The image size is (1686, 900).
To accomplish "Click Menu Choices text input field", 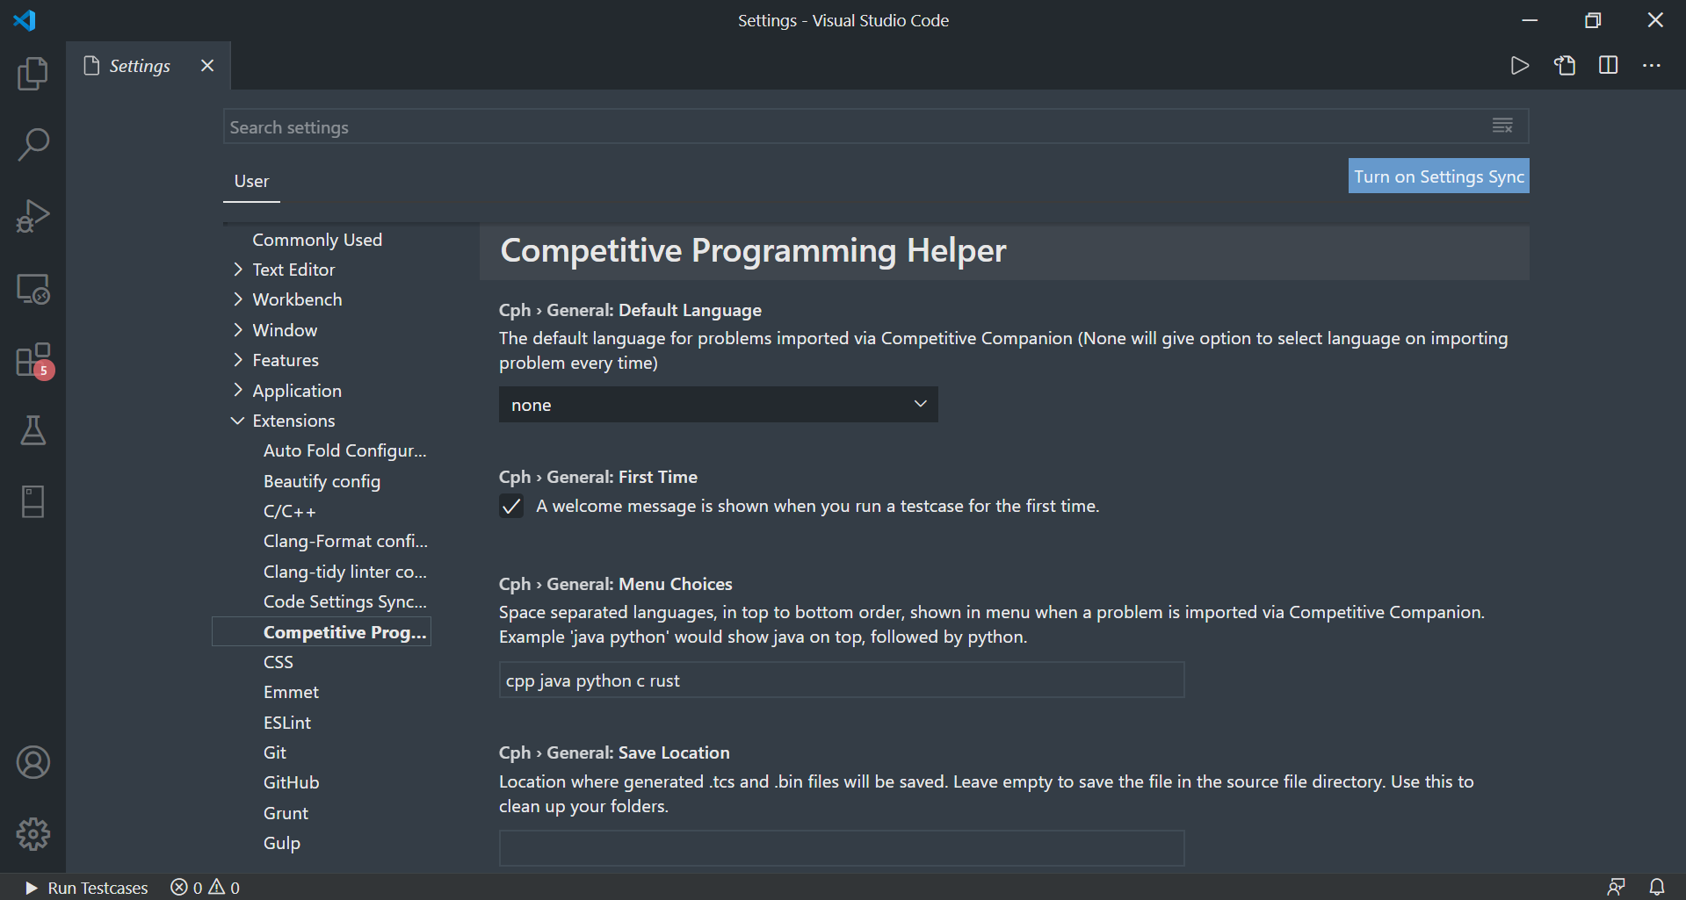I will click(x=842, y=680).
